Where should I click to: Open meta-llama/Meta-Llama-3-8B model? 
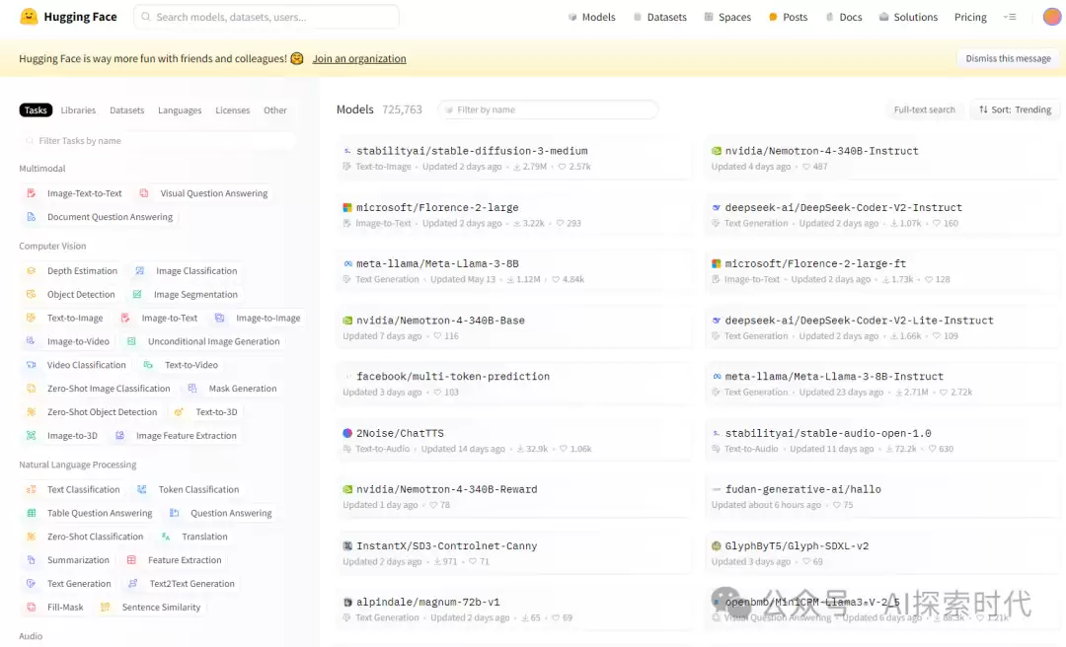pyautogui.click(x=437, y=263)
